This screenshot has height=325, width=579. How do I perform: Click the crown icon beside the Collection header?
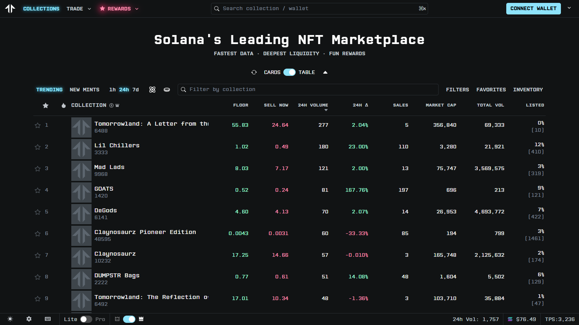tap(117, 105)
